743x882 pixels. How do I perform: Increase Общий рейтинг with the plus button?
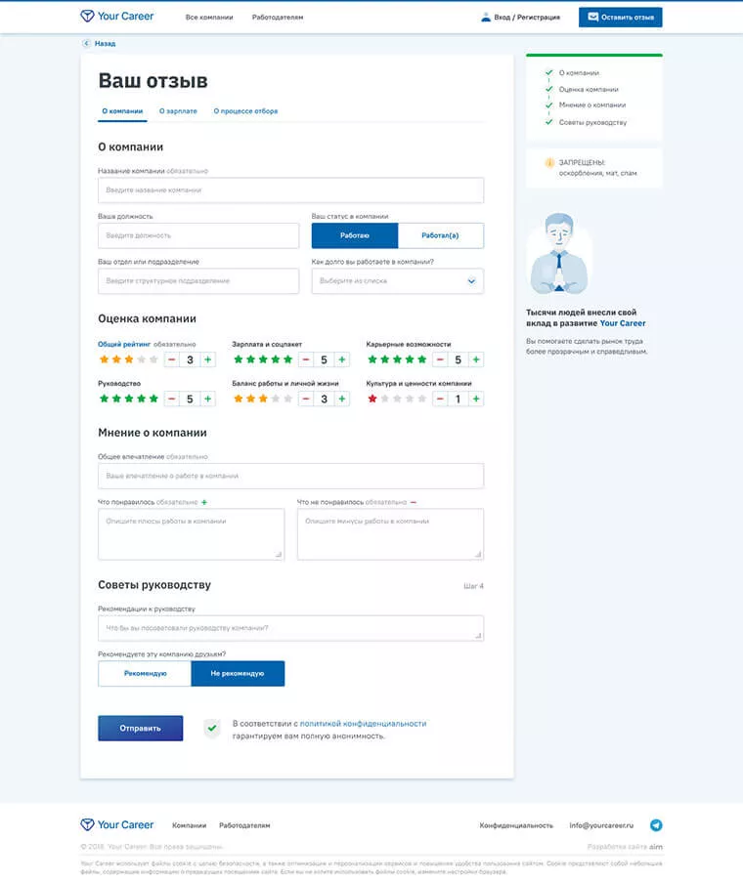[x=208, y=359]
